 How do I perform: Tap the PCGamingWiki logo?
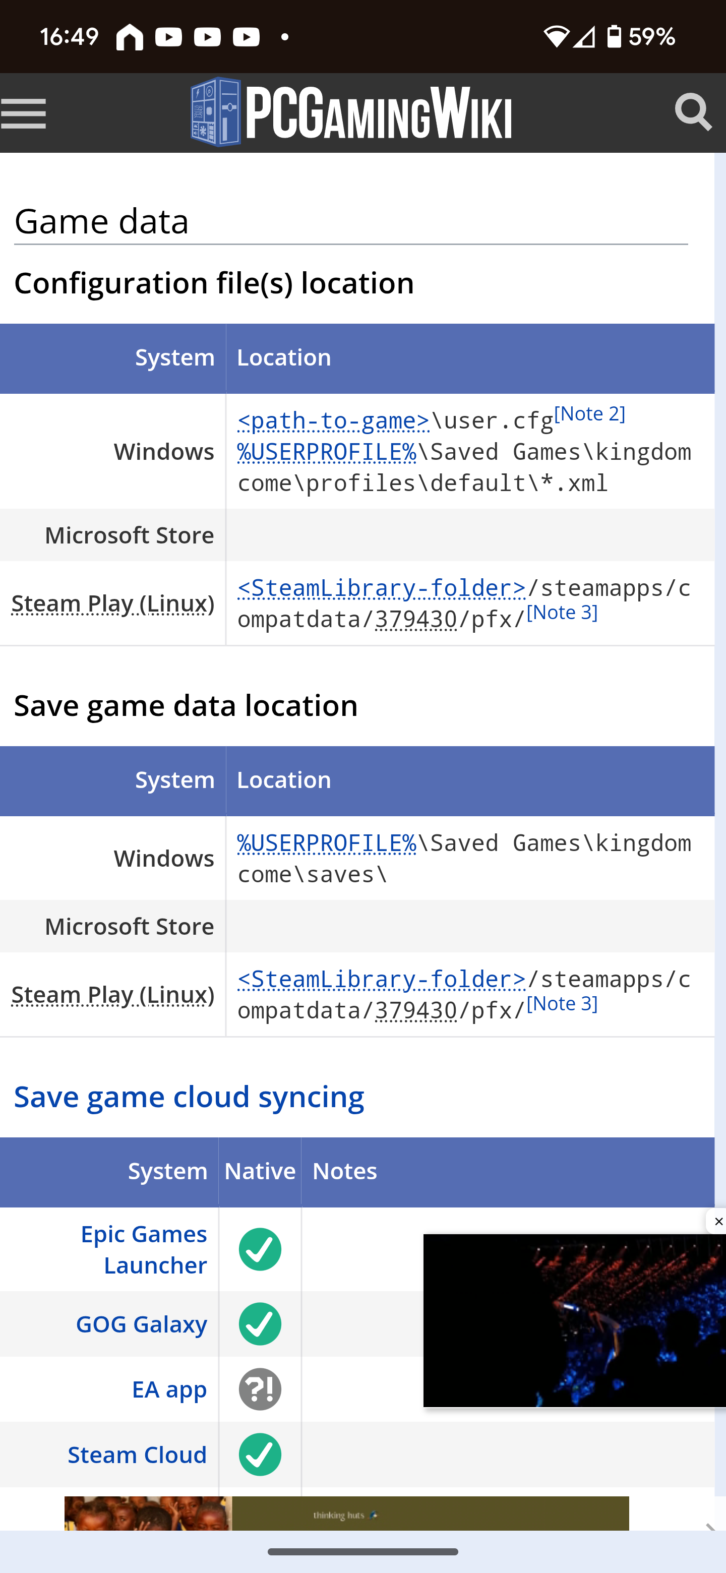351,112
